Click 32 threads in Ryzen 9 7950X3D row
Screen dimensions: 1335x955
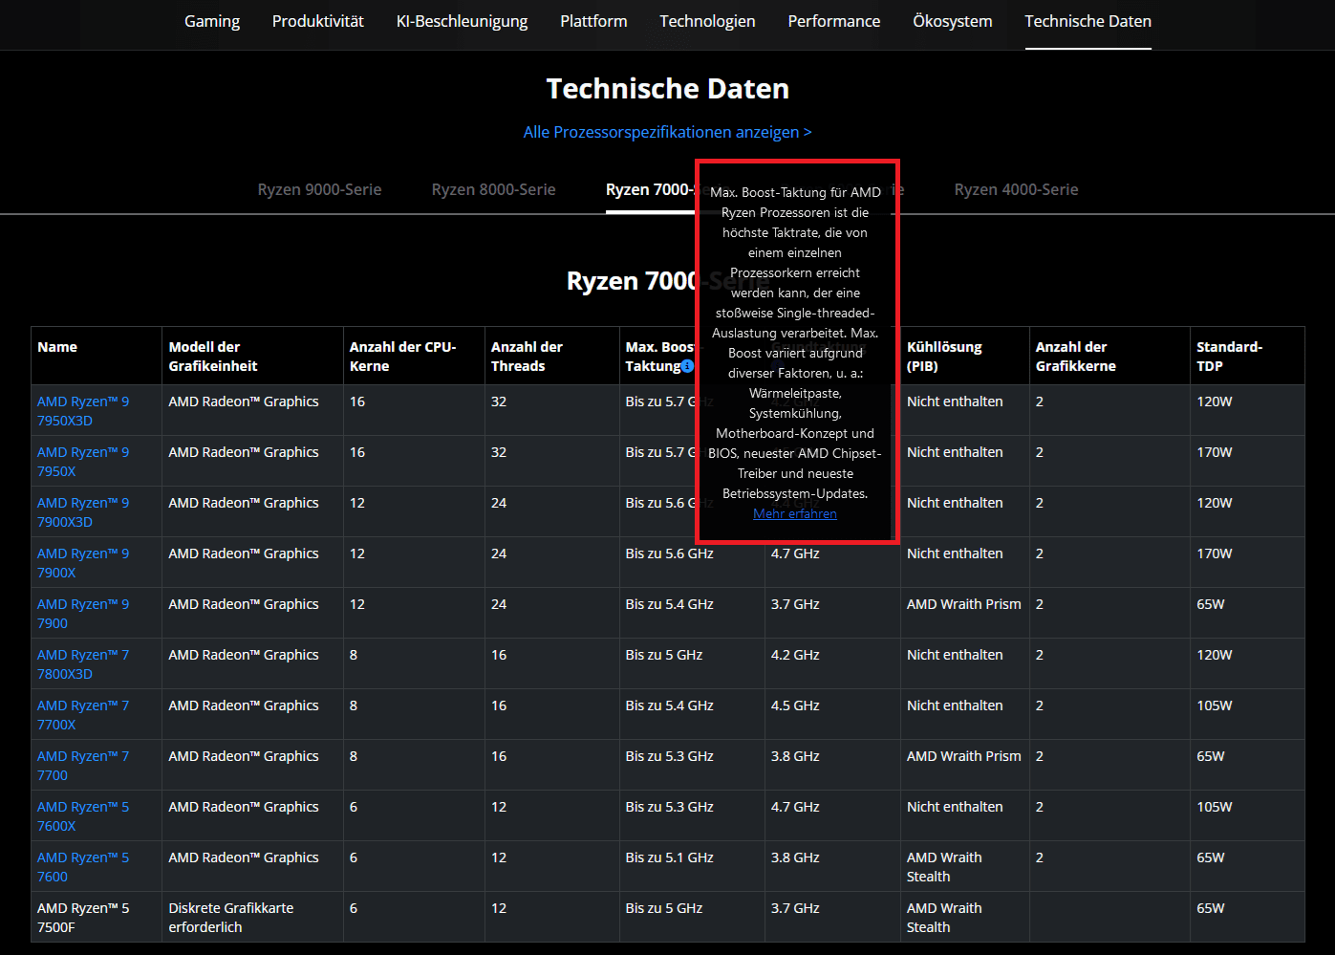pos(499,402)
